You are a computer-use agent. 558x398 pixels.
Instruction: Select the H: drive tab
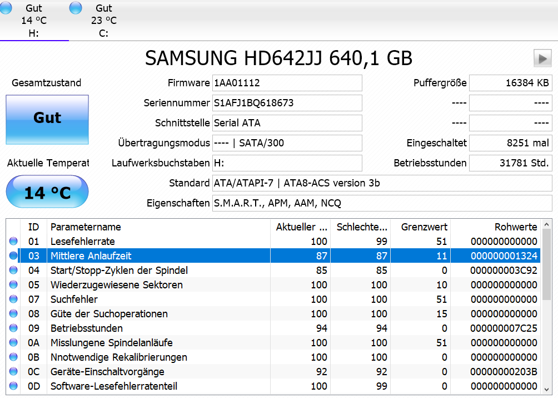click(34, 20)
